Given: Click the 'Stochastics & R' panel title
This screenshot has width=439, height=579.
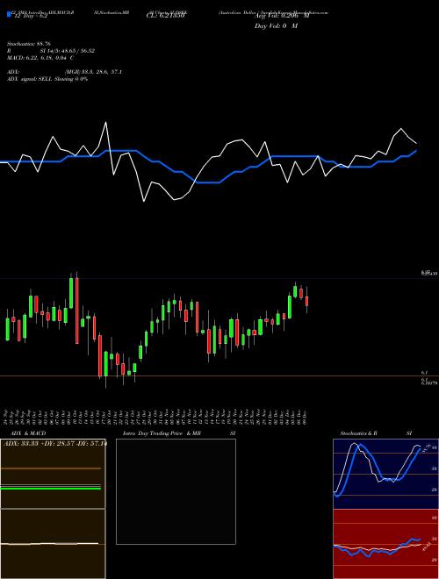Looking at the screenshot, I should click(x=359, y=433).
